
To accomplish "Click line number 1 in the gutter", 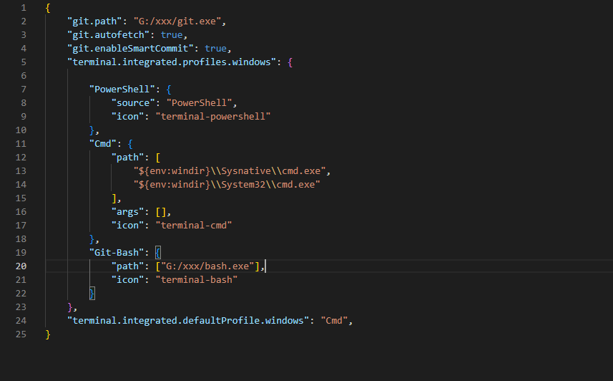I will (23, 7).
